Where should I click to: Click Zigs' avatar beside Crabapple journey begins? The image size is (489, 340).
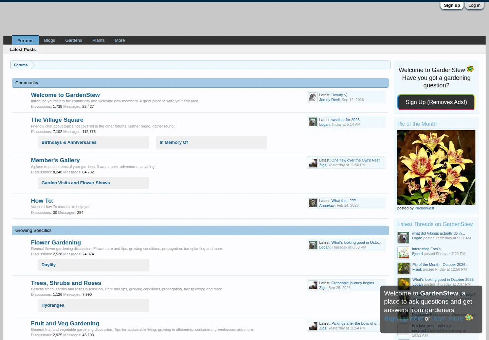313,285
